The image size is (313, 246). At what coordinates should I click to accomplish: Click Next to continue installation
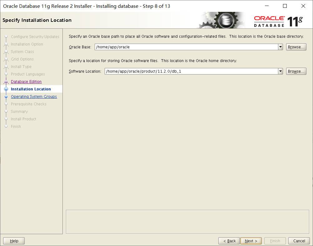click(x=251, y=241)
